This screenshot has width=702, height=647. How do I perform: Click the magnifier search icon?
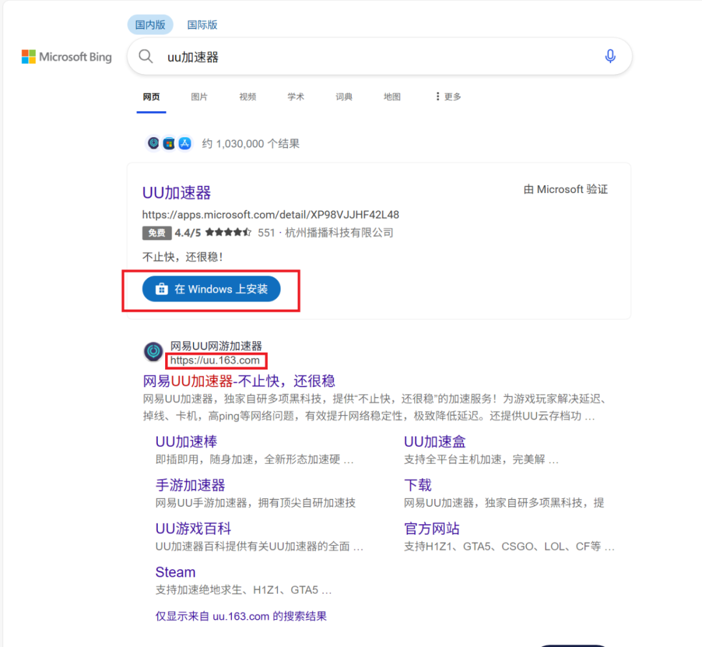(x=146, y=57)
